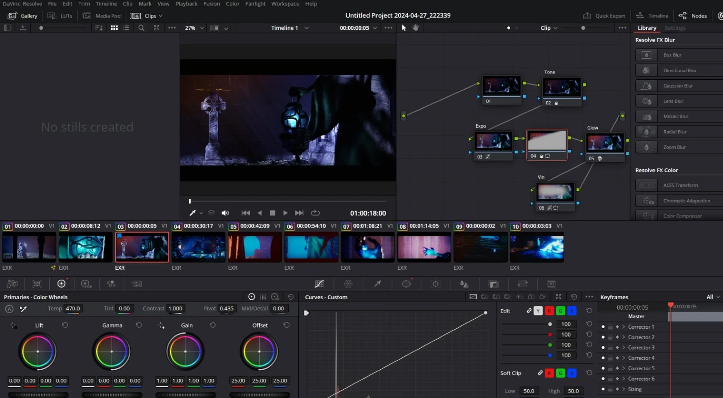Toggle the Y luminance curve channel

(x=538, y=311)
